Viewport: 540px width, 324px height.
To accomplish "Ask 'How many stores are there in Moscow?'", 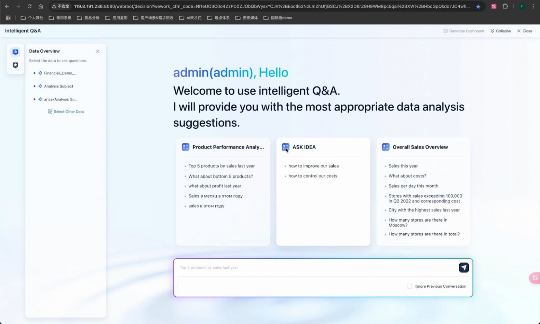I will [418, 223].
